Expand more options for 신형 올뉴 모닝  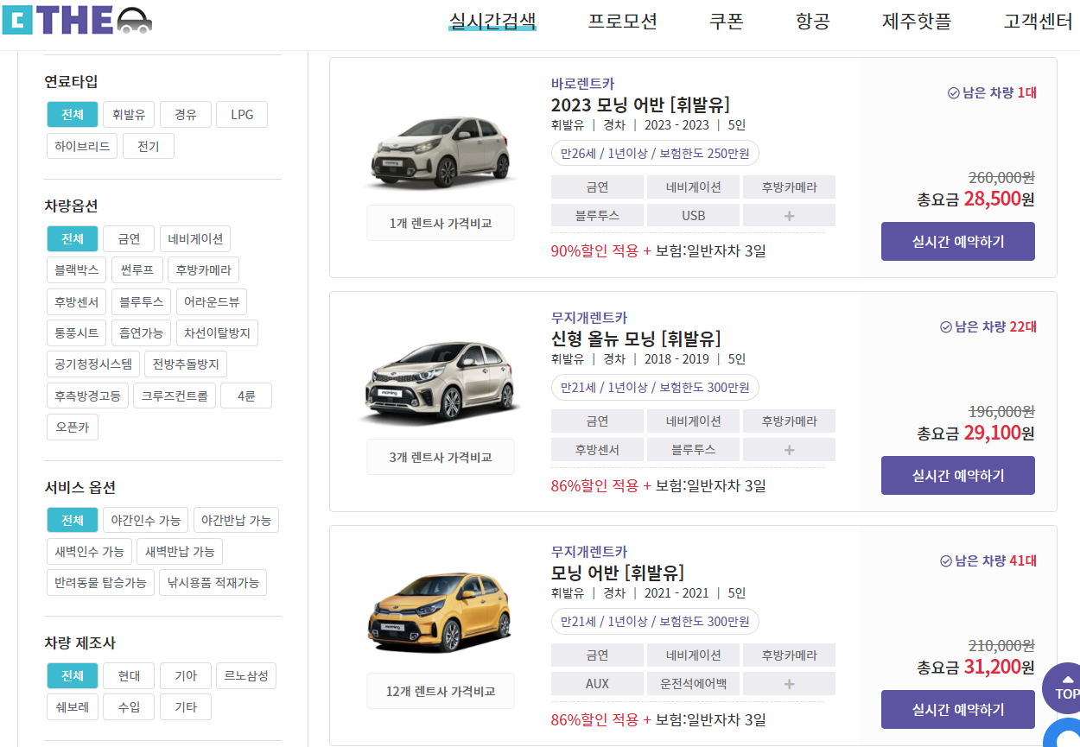coord(789,449)
